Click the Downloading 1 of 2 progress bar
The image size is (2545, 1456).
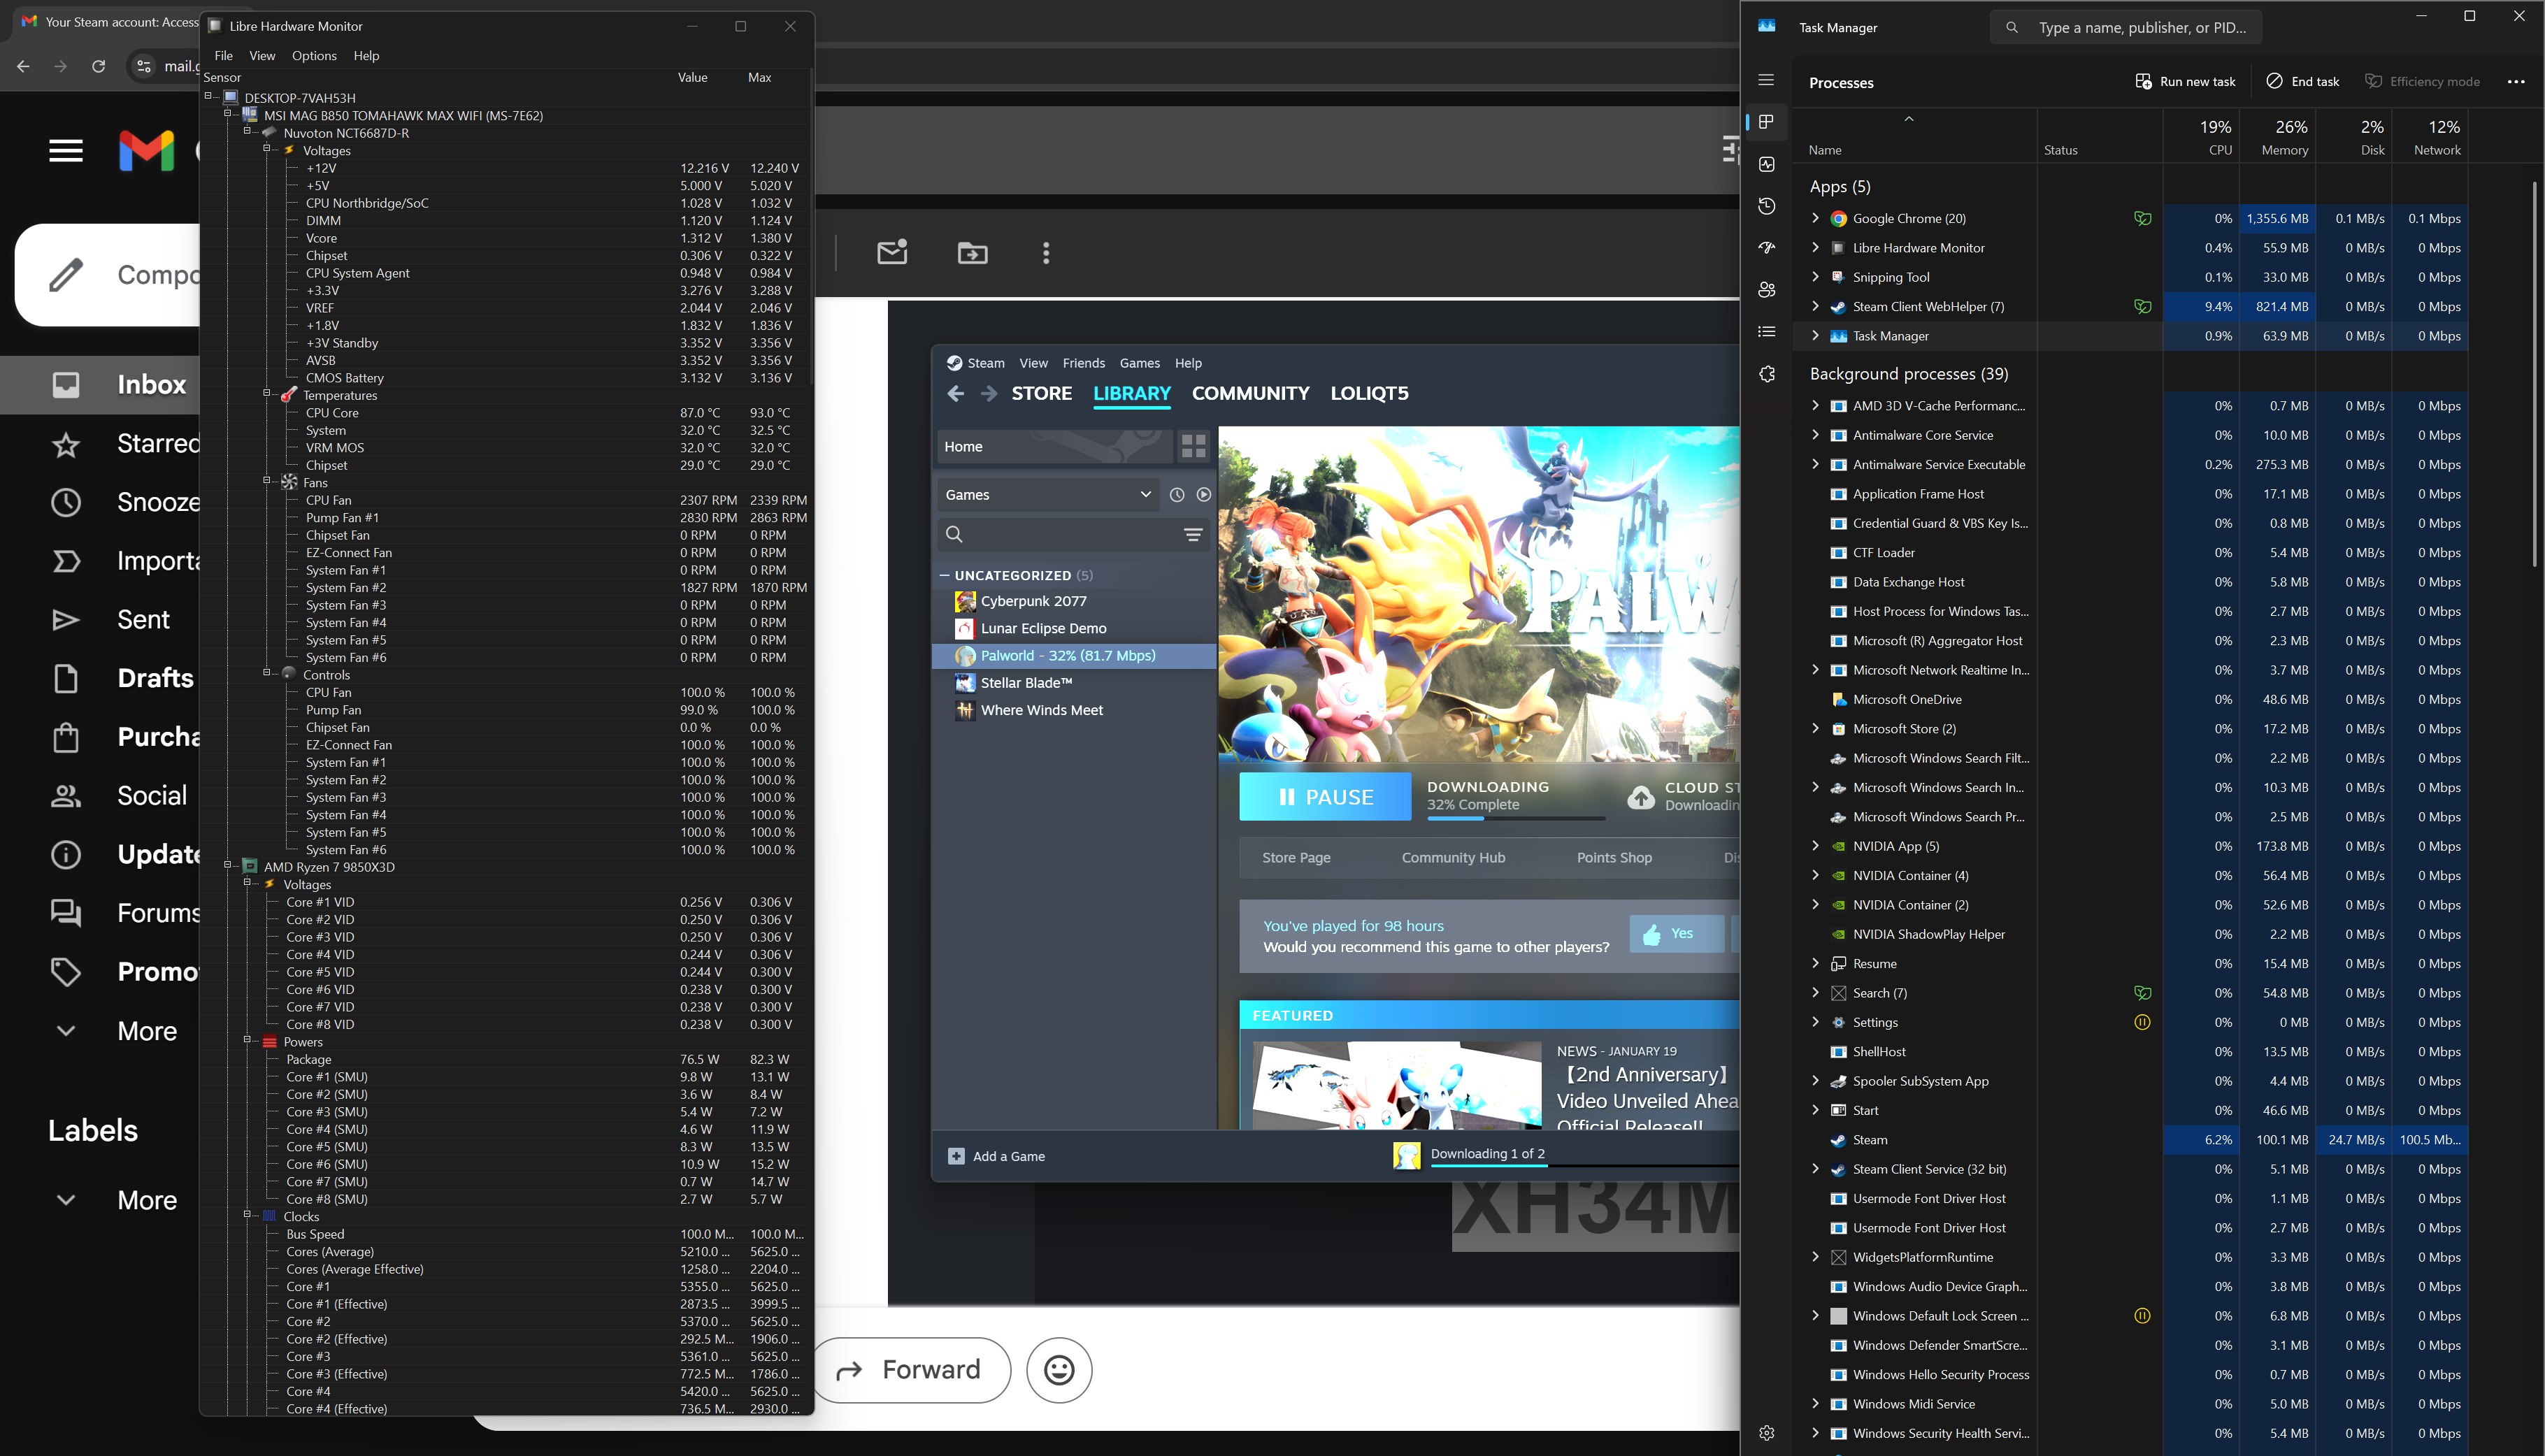(1487, 1154)
